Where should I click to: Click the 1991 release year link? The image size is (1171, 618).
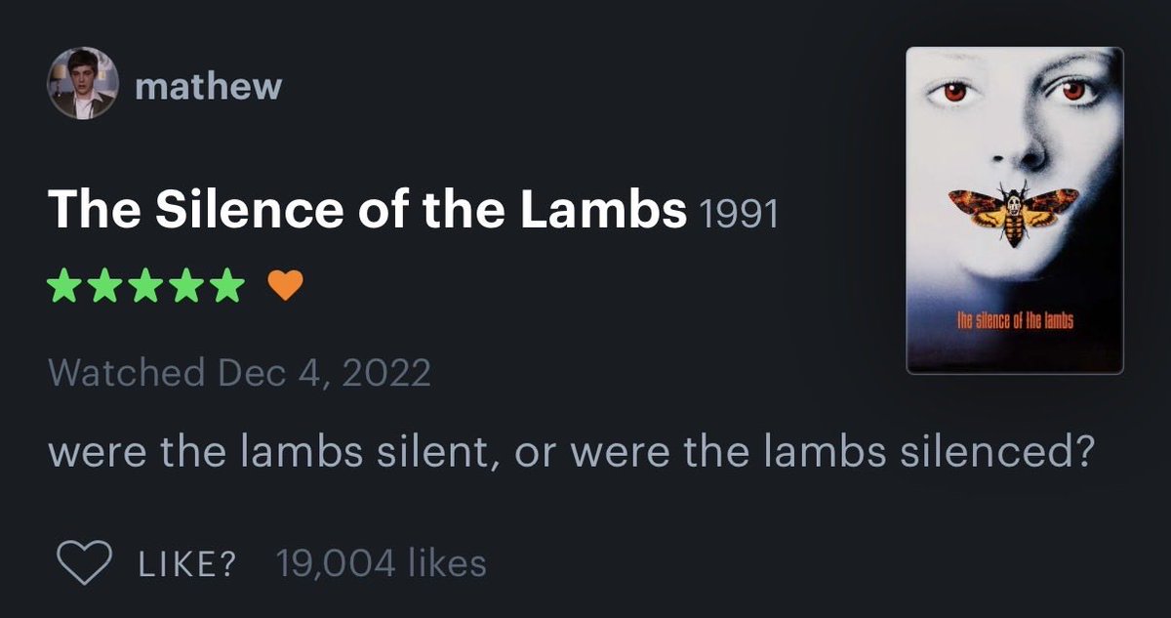coord(739,214)
